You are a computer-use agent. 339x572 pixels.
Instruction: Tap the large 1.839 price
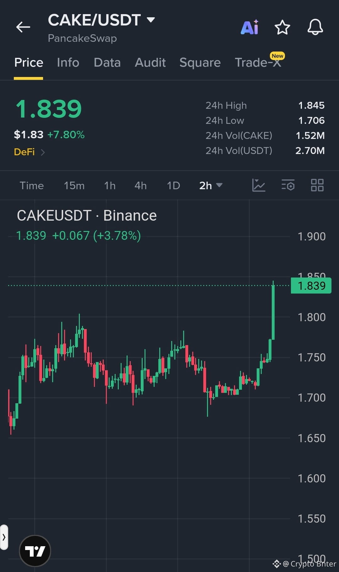49,109
